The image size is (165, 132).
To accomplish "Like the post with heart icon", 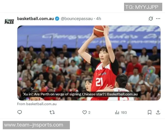I will 84,112.
